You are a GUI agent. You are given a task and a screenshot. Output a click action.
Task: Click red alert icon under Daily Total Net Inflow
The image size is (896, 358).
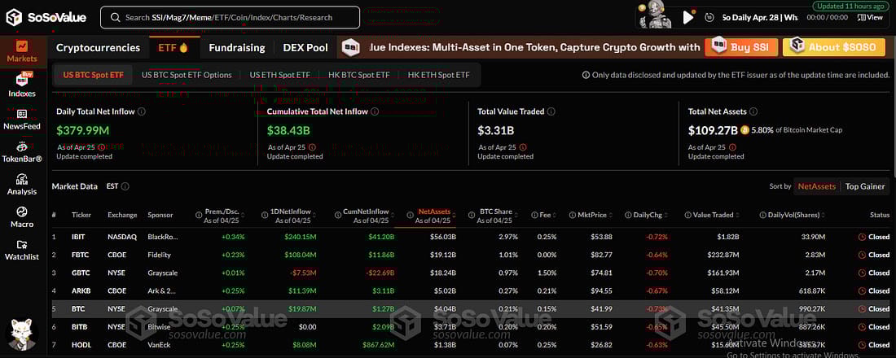pyautogui.click(x=102, y=147)
